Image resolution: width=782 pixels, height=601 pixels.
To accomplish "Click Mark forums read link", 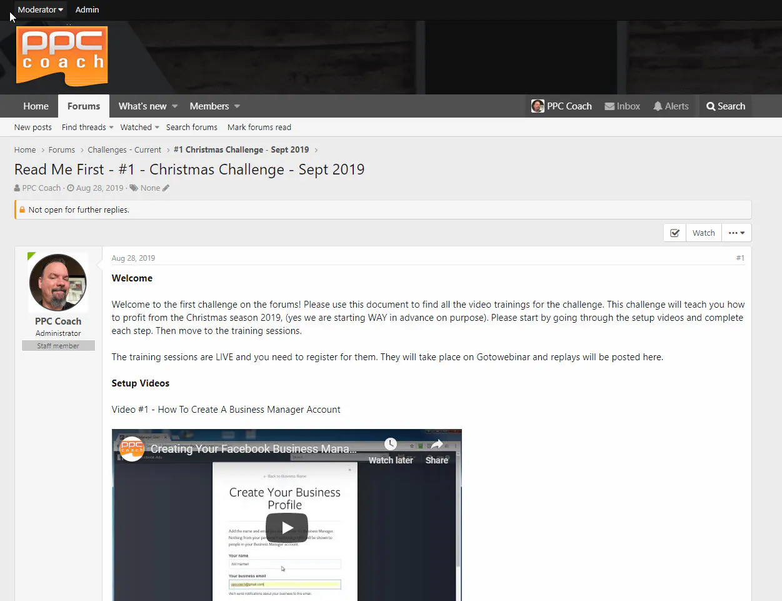I will click(259, 128).
